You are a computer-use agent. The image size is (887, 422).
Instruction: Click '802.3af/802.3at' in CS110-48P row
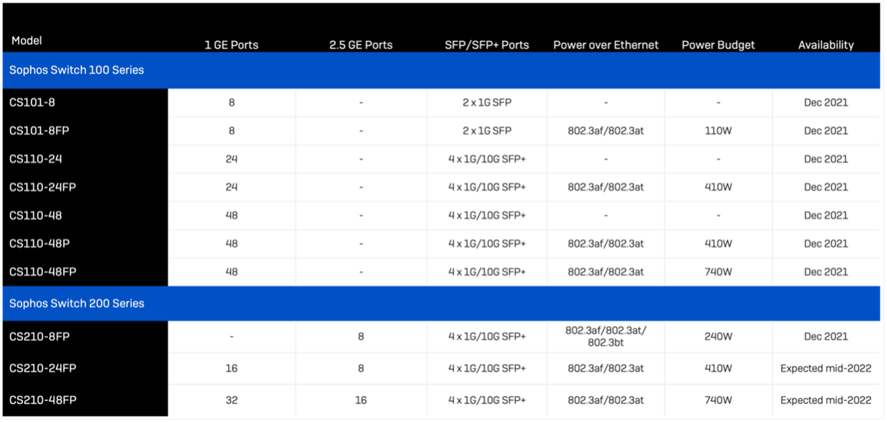[606, 244]
